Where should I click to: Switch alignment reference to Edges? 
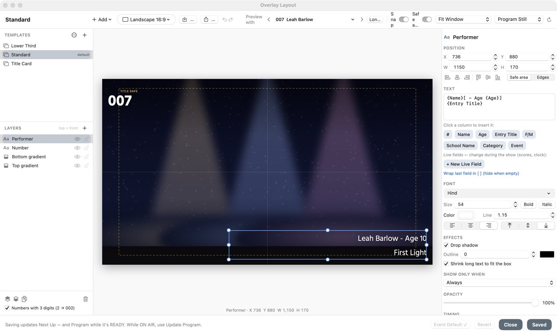click(543, 78)
